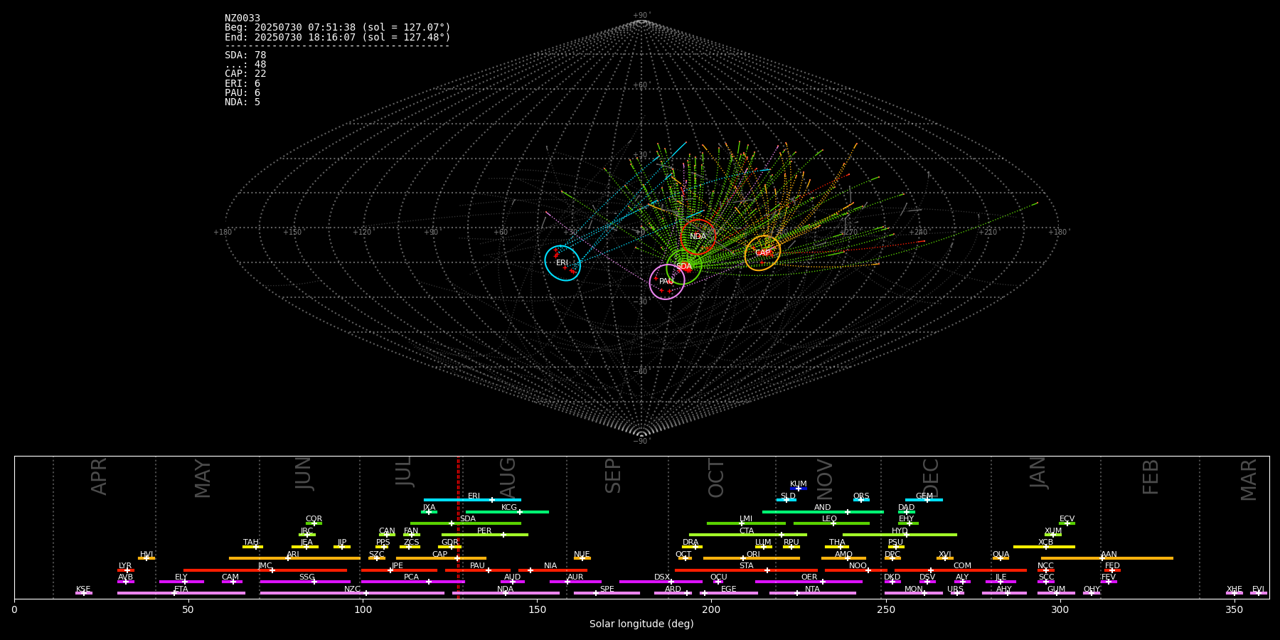
Task: Select the 'SDA: 78' count entry
Action: coord(245,55)
